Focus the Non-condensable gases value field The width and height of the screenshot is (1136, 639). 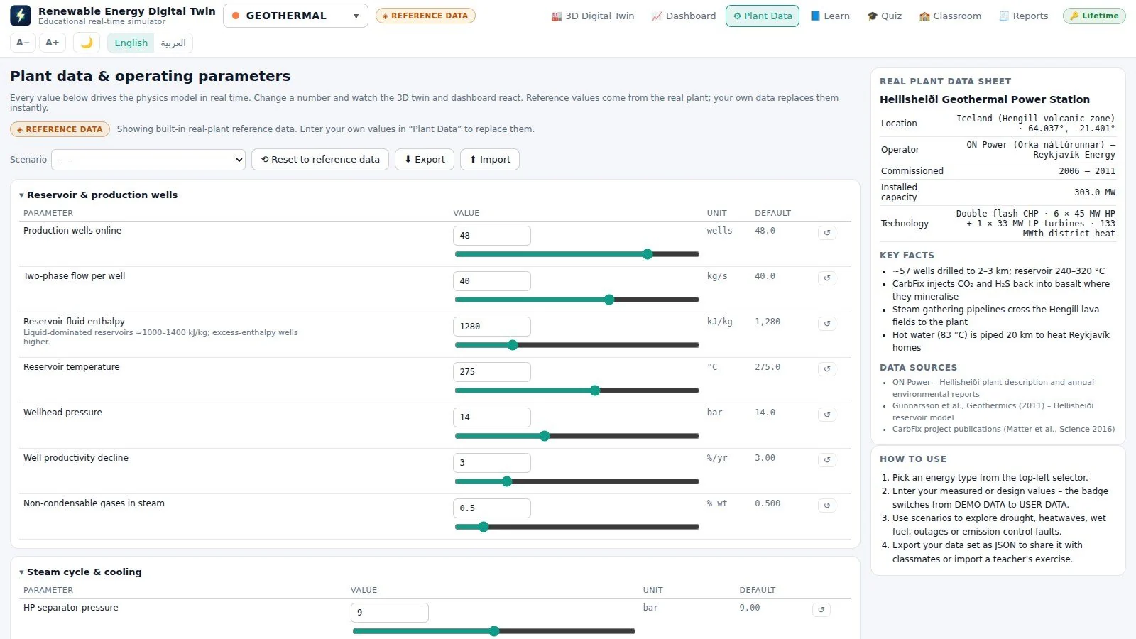tap(492, 508)
